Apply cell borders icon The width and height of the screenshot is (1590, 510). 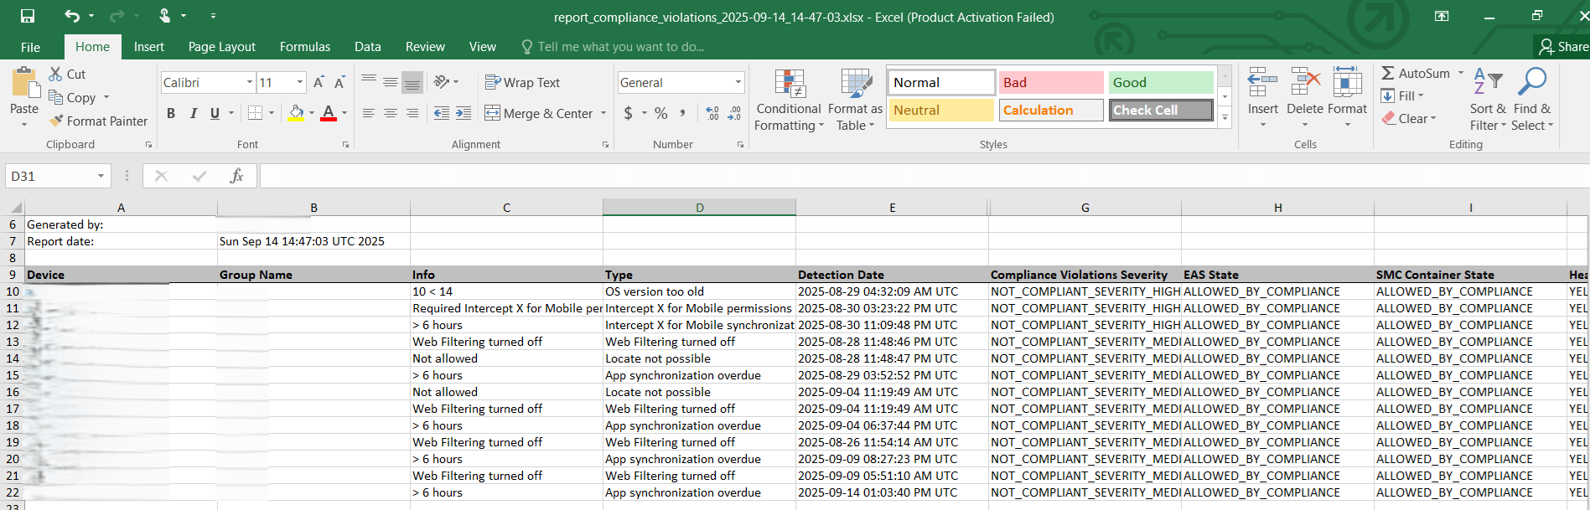(x=256, y=113)
